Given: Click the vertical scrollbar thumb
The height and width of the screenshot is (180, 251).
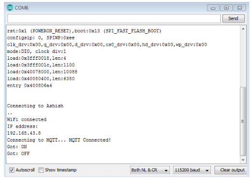Looking at the screenshot, I should (243, 121).
